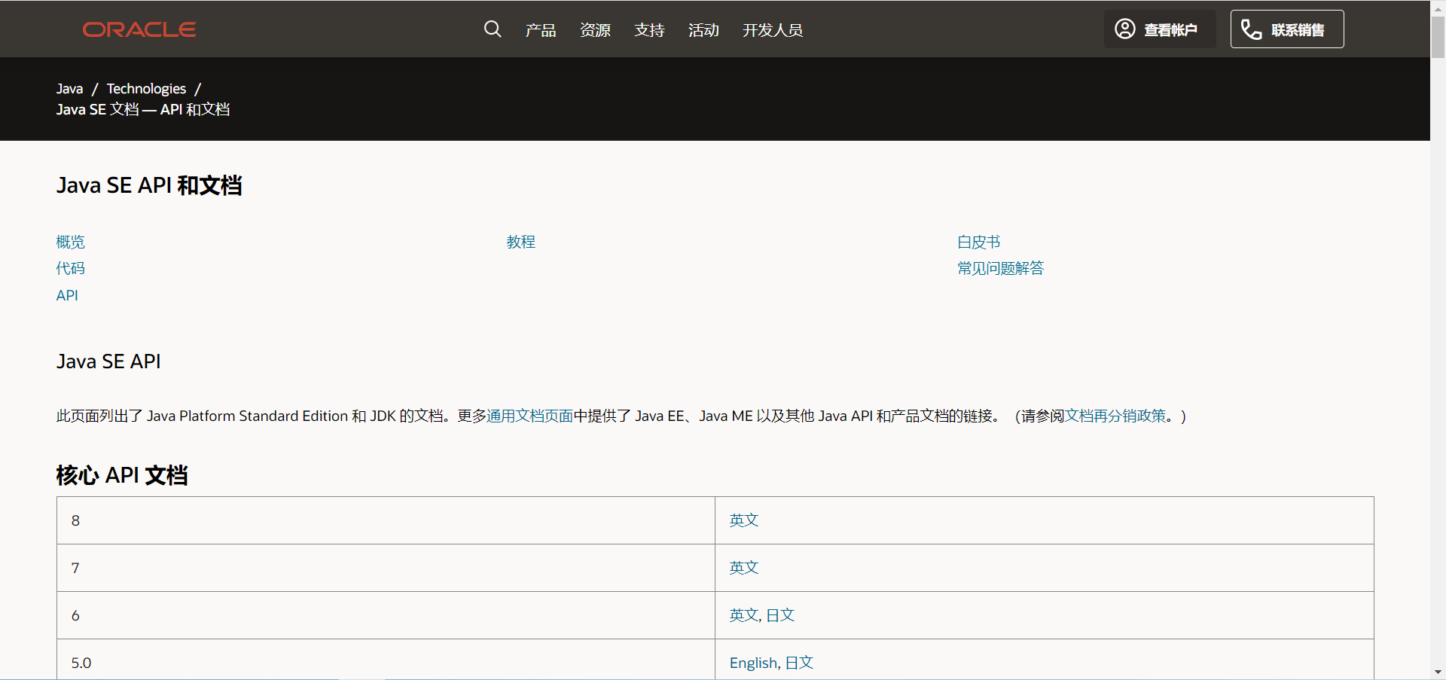Open the 开发人员 menu

click(x=773, y=30)
